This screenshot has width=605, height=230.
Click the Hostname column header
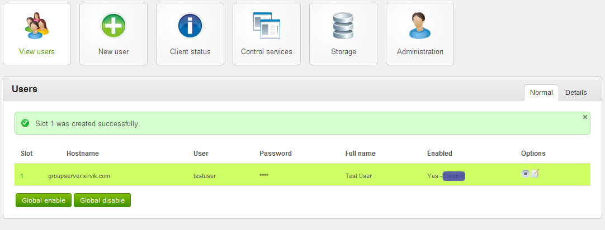pyautogui.click(x=83, y=154)
